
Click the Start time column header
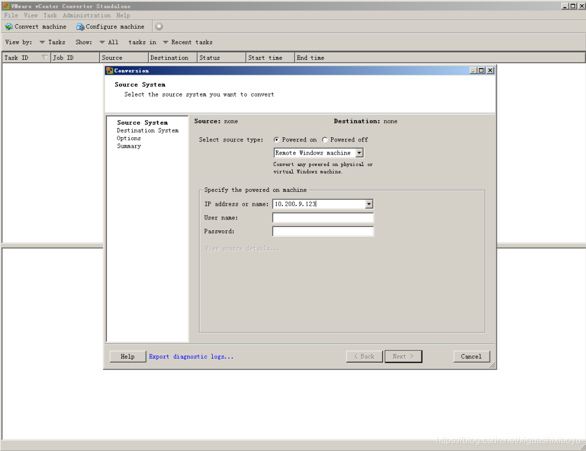(271, 57)
